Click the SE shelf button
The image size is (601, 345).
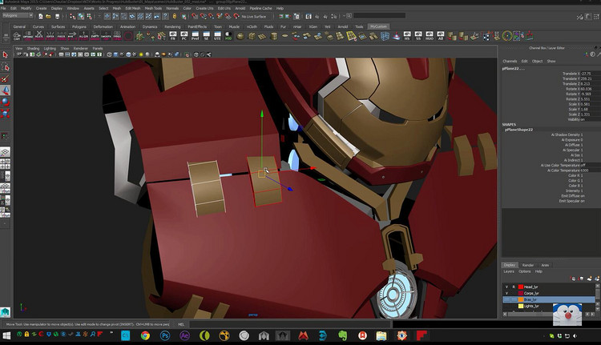pyautogui.click(x=206, y=36)
